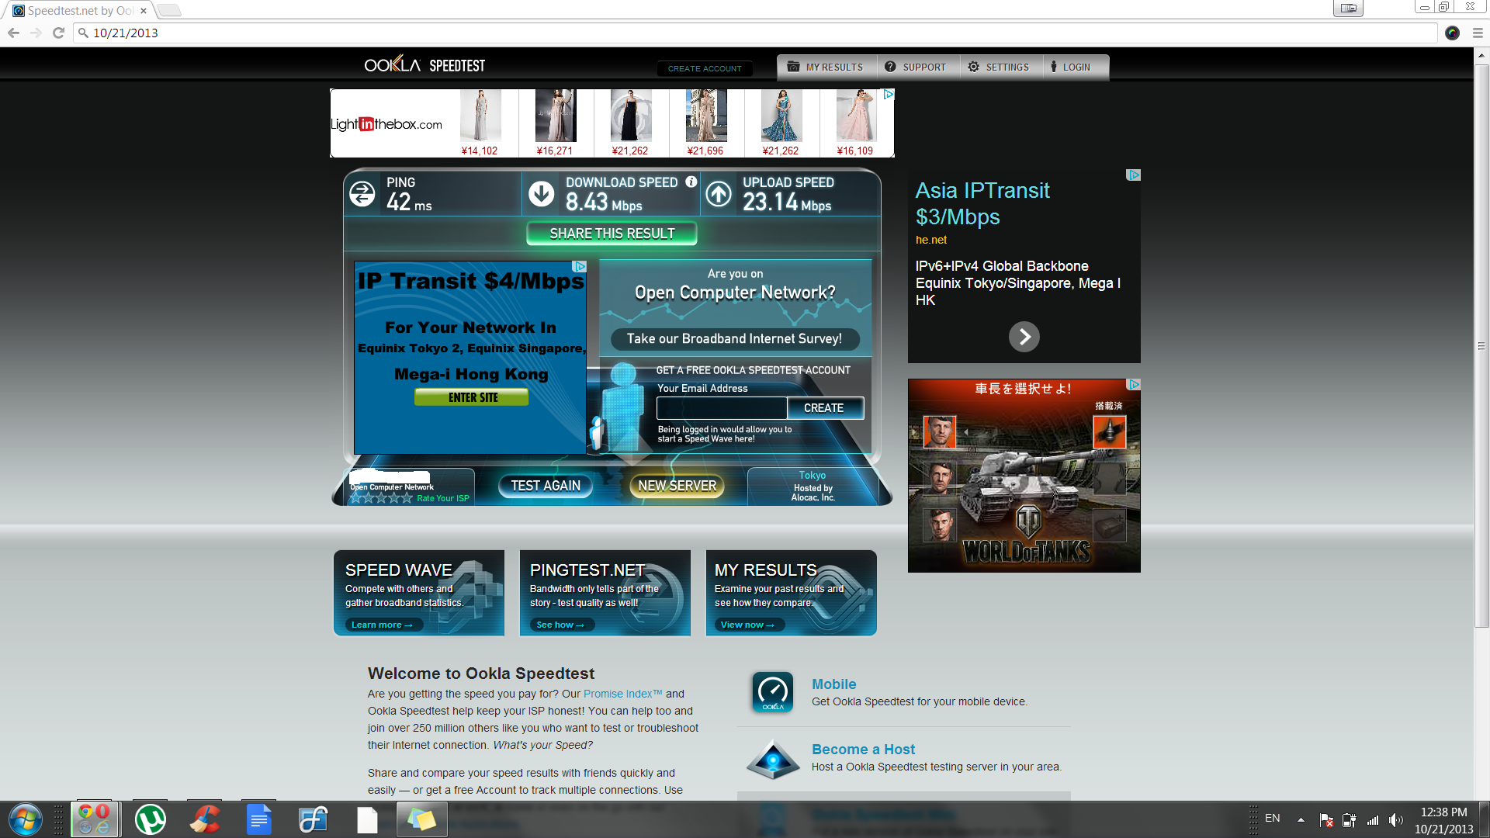The height and width of the screenshot is (838, 1490).
Task: Open the Promise Index link
Action: tap(622, 694)
